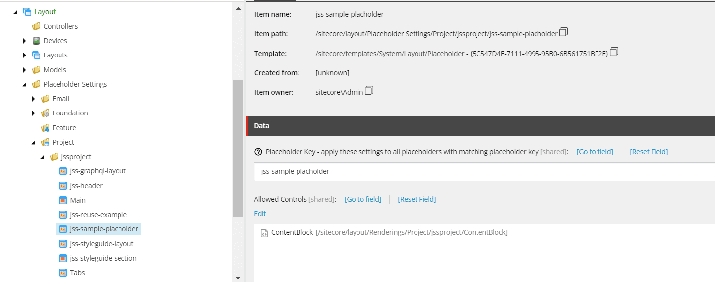The height and width of the screenshot is (282, 715).
Task: Reset Field for Placeholder Key
Action: (649, 152)
